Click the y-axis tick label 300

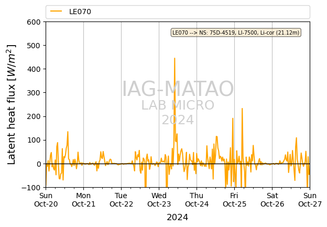coord(34,93)
